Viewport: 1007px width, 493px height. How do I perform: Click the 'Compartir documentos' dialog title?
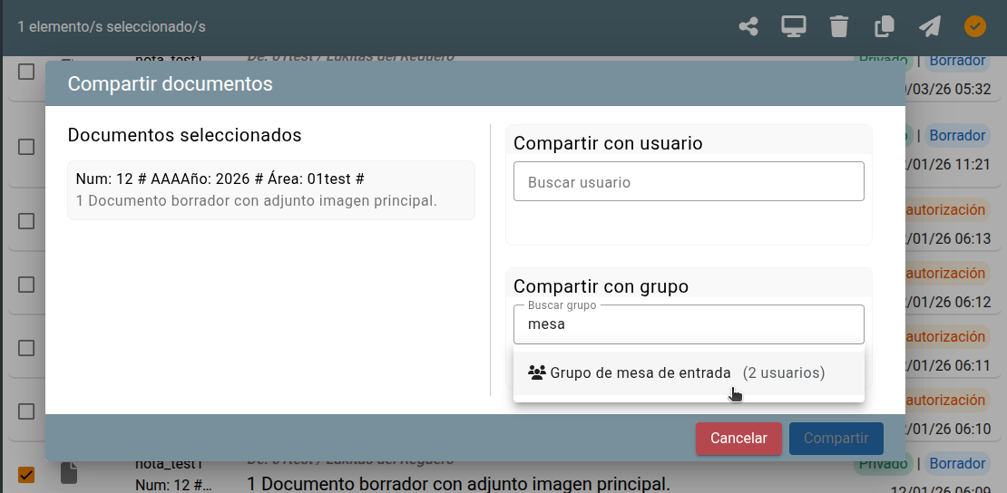click(171, 83)
